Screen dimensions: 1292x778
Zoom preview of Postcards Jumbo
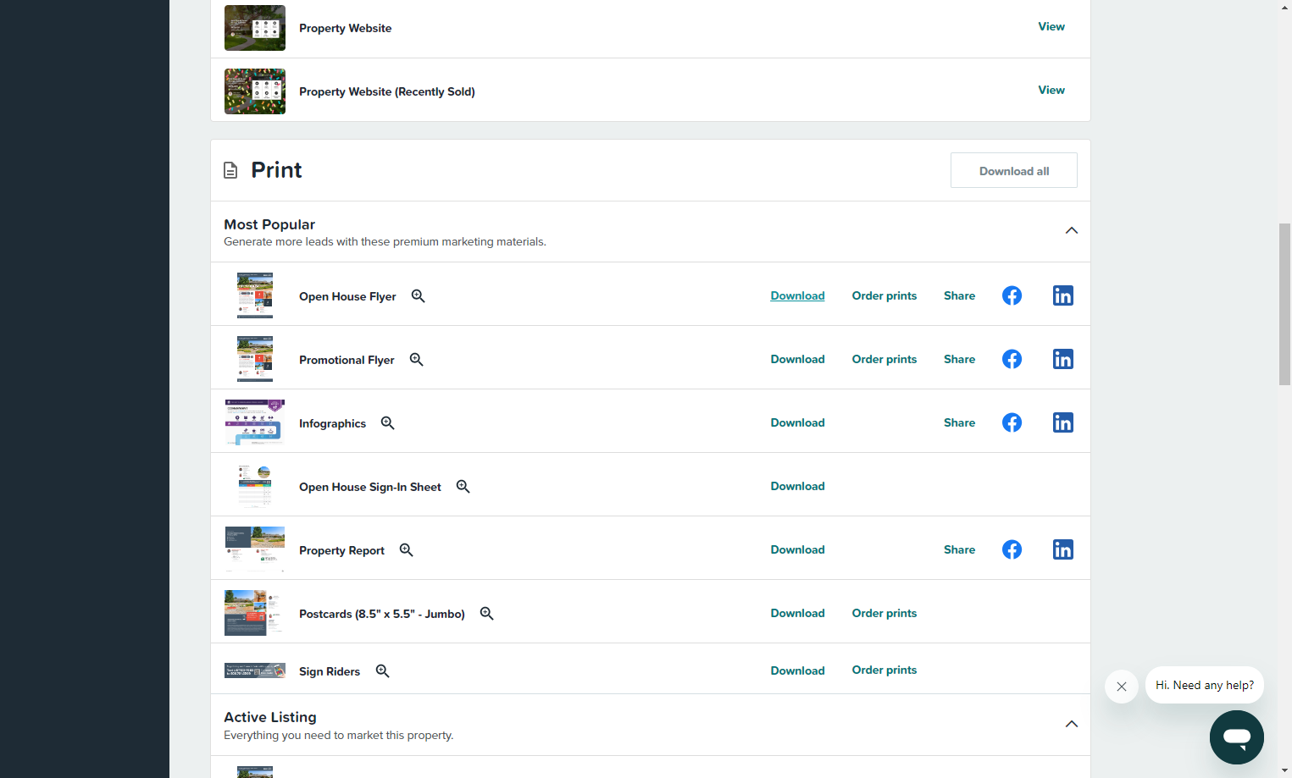pyautogui.click(x=486, y=613)
